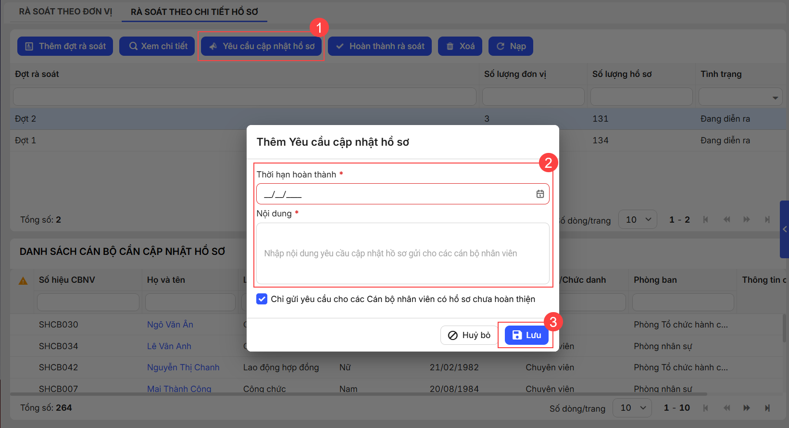Click the Xoá delete button
Image resolution: width=789 pixels, height=428 pixels.
(x=460, y=46)
